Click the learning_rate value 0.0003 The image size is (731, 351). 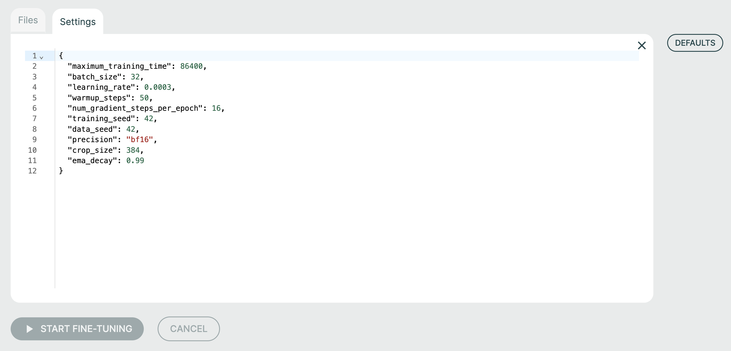click(x=158, y=87)
